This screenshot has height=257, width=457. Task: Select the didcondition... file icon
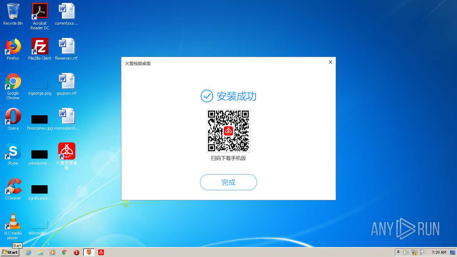(40, 228)
